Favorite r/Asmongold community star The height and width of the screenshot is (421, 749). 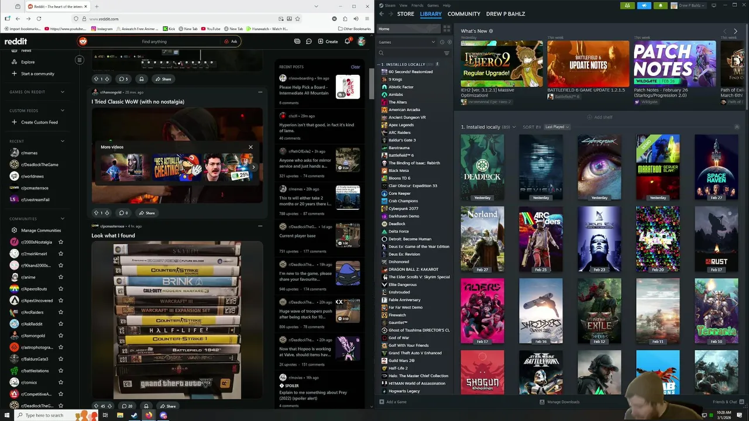61,336
